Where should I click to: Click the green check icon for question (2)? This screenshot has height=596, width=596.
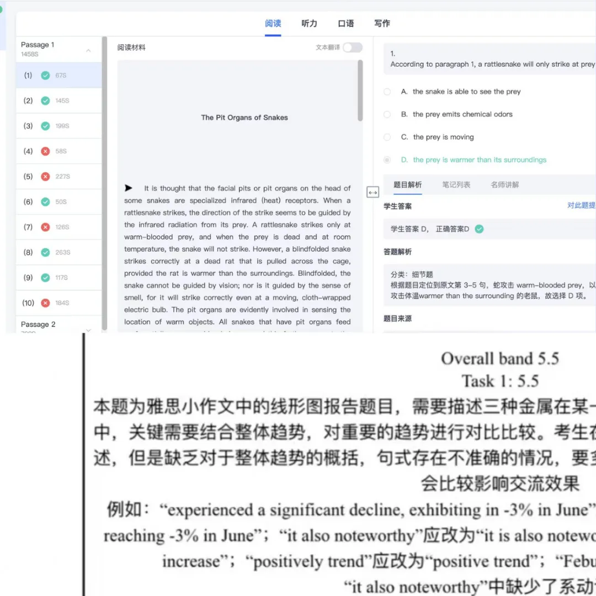tap(45, 101)
